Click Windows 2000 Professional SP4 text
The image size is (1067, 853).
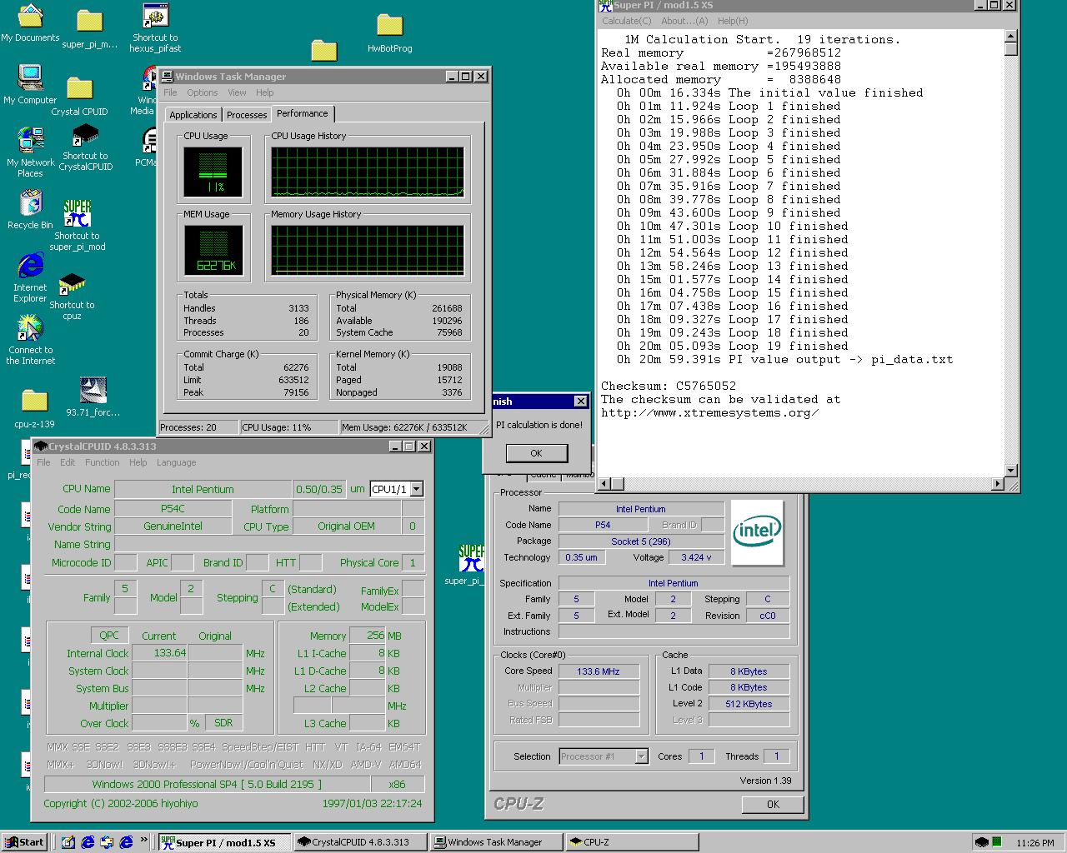click(x=207, y=784)
